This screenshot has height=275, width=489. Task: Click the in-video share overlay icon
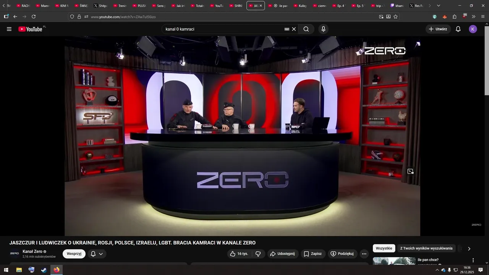click(x=410, y=171)
